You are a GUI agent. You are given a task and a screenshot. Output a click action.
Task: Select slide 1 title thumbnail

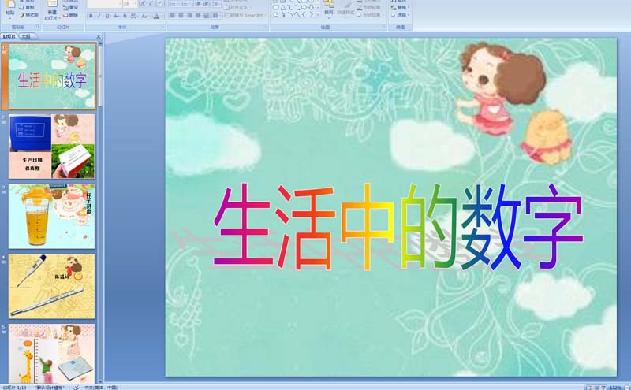click(x=52, y=76)
